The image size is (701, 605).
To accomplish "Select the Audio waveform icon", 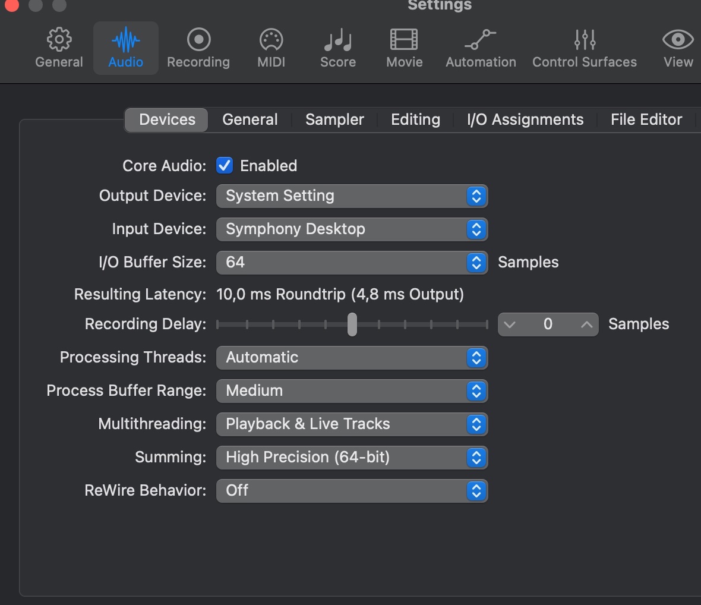I will (126, 40).
